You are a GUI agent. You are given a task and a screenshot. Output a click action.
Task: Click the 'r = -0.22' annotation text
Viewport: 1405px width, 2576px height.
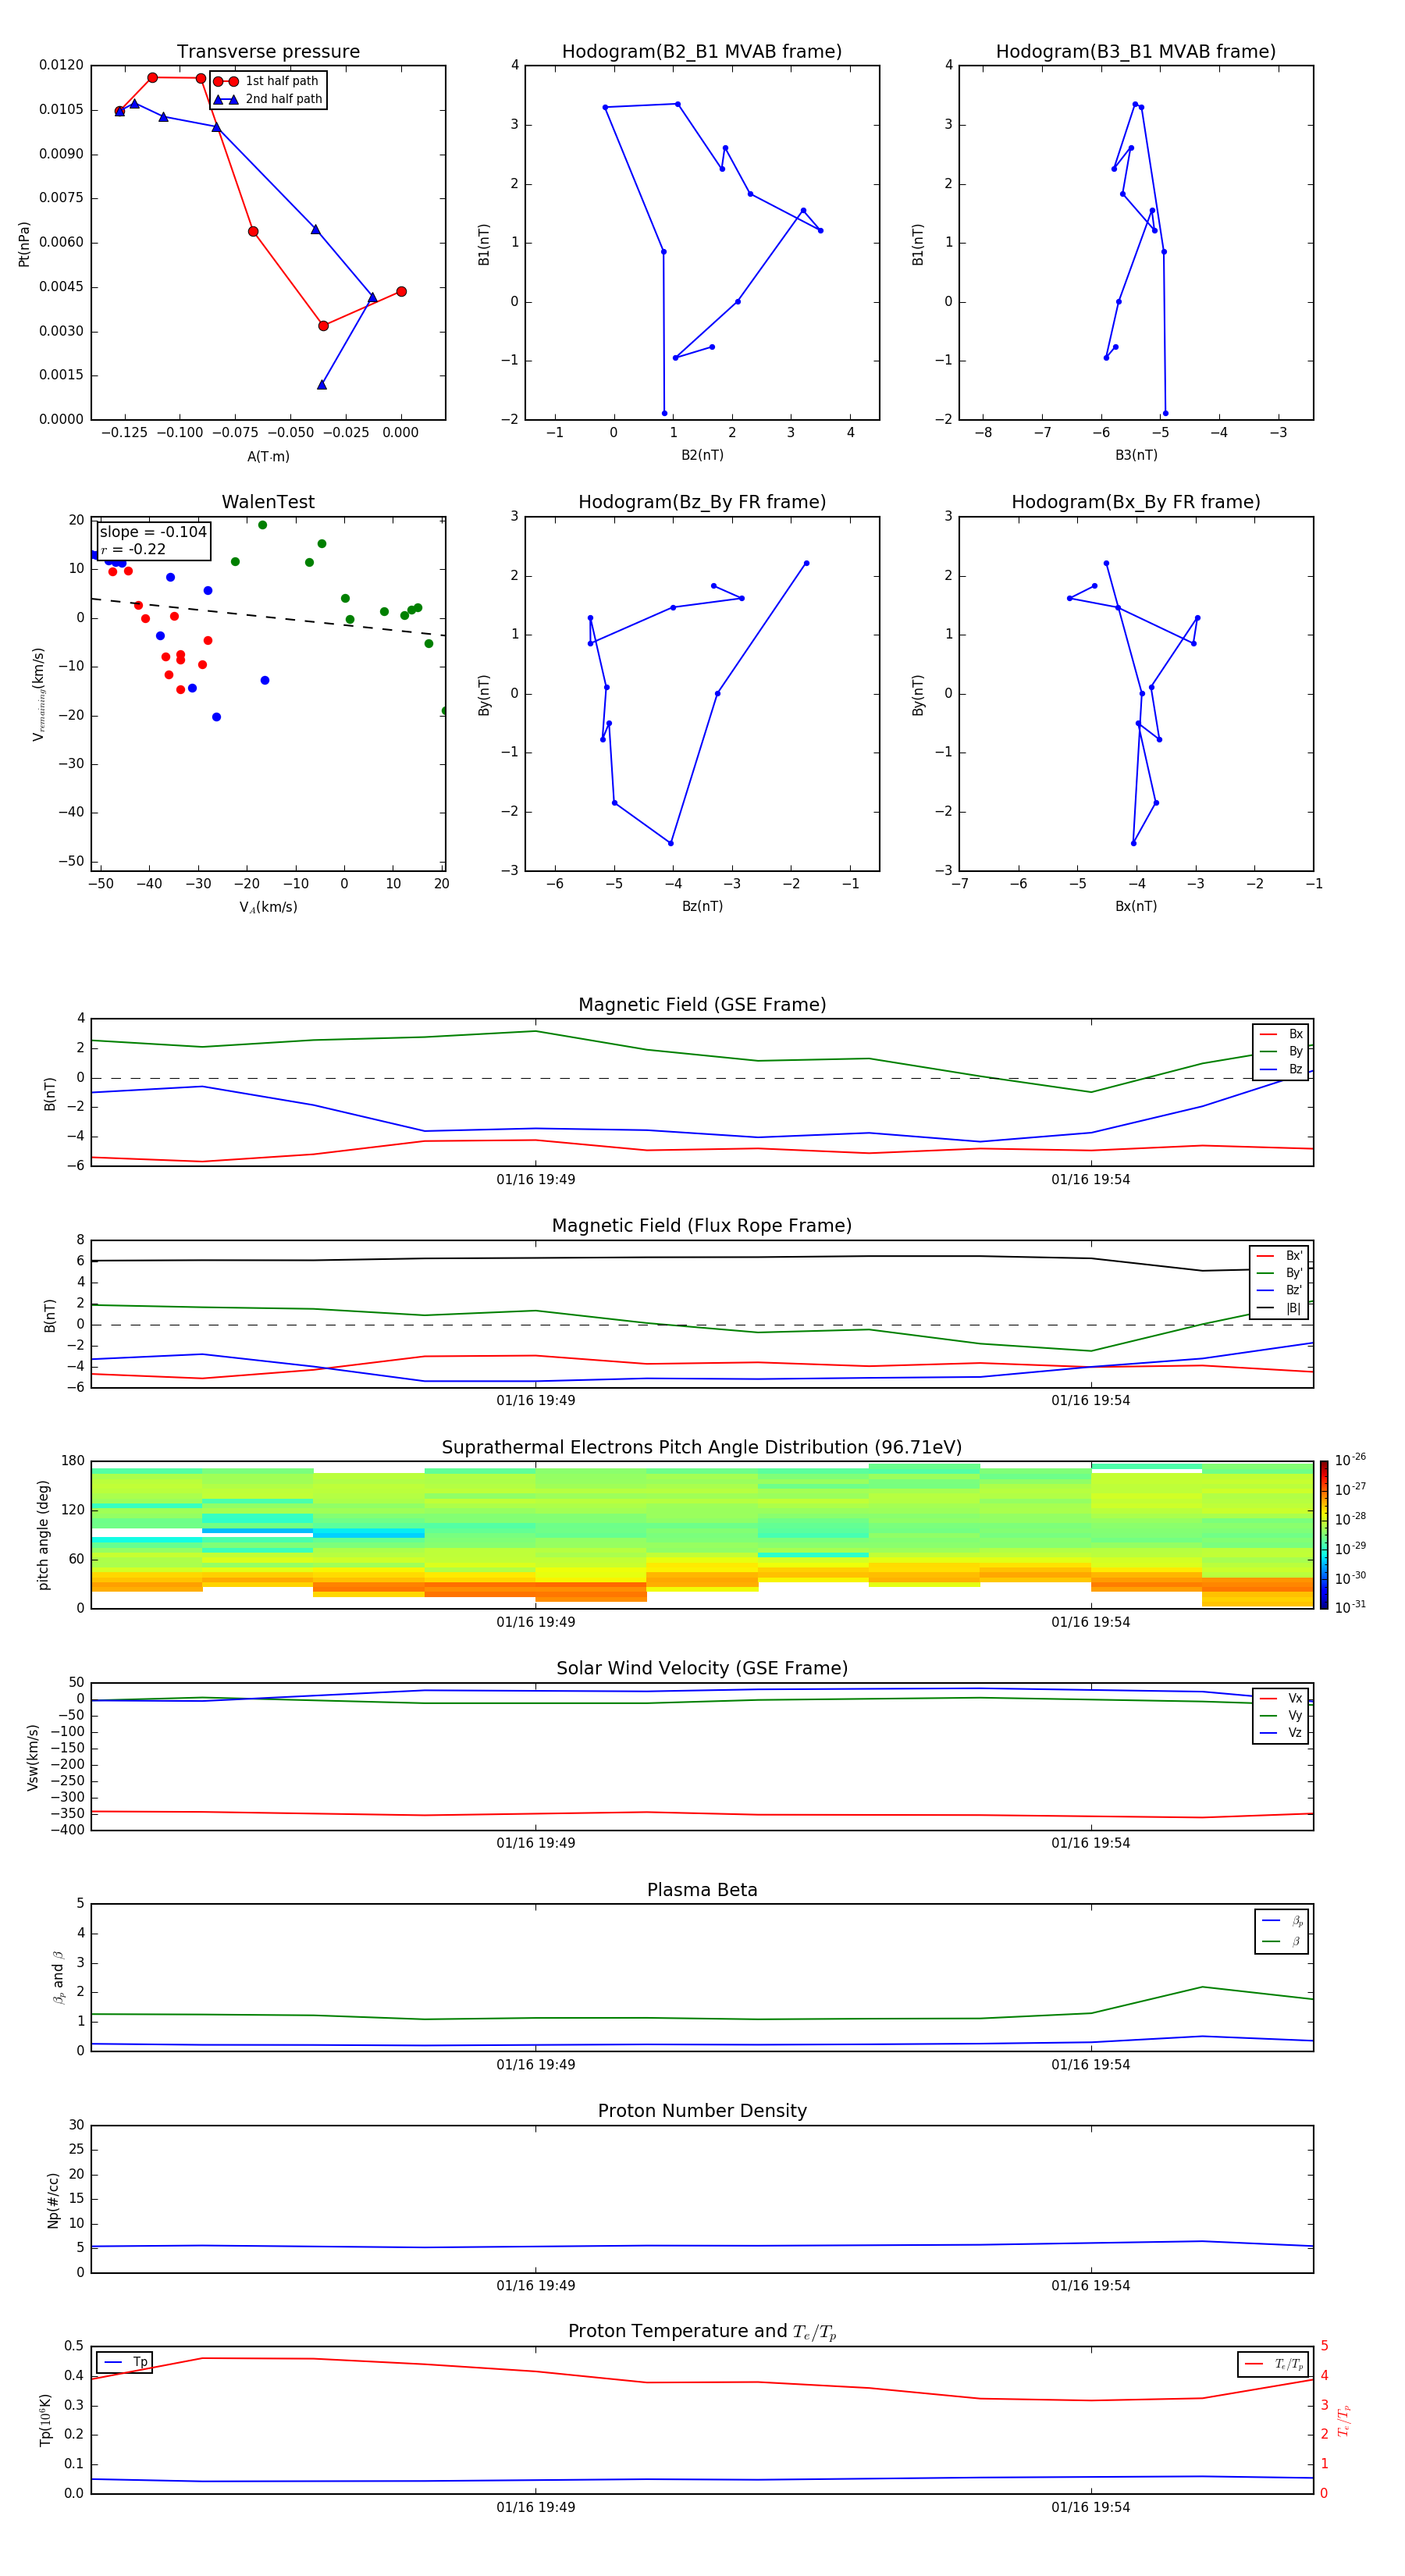click(x=133, y=549)
